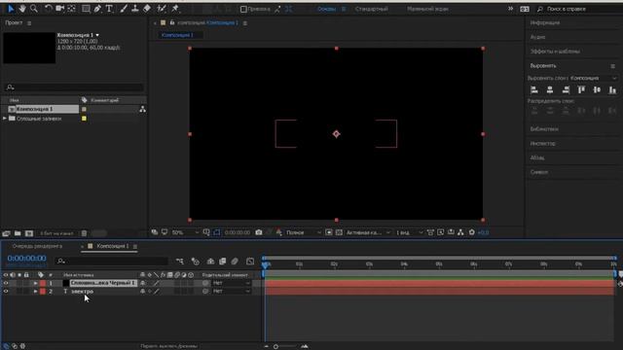Viewport: 623px width, 350px height.
Task: Switch to the Render Queue tab
Action: pos(37,246)
